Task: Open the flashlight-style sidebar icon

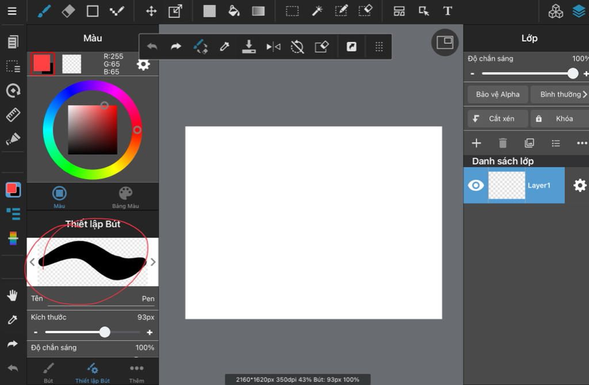Action: [13, 139]
